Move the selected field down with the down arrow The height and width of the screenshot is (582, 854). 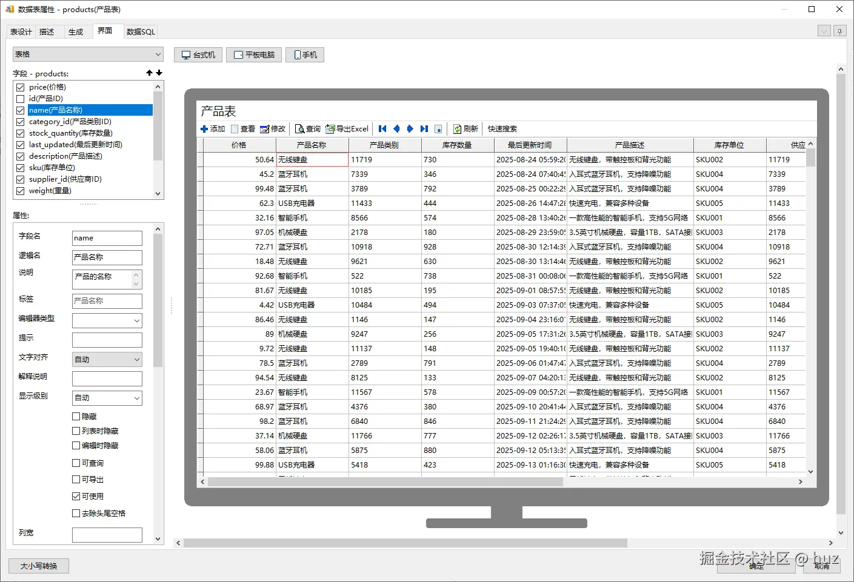click(159, 73)
